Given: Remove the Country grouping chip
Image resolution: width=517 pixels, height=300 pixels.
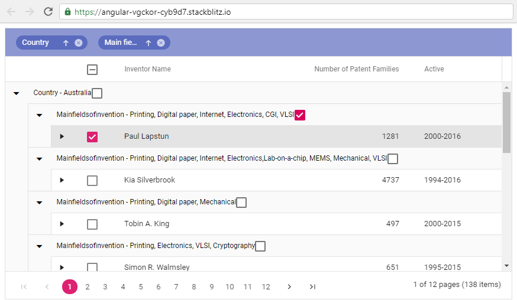Looking at the screenshot, I should click(78, 43).
